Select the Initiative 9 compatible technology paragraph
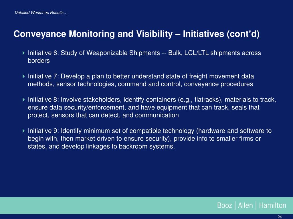Image resolution: width=293 pixels, height=219 pixels. point(149,139)
